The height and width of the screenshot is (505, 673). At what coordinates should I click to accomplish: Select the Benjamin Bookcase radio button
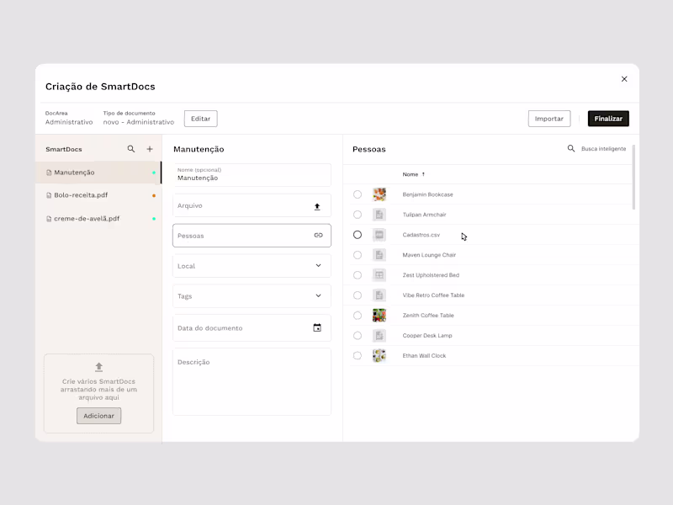click(356, 194)
